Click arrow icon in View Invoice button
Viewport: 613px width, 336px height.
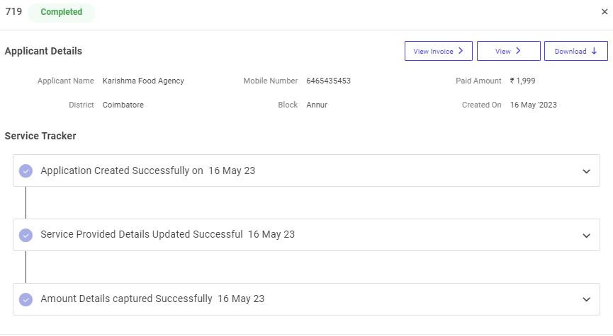[x=461, y=51]
